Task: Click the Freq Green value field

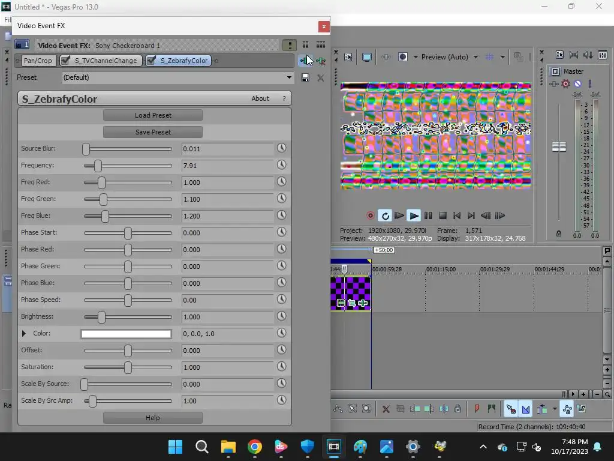Action: (227, 199)
